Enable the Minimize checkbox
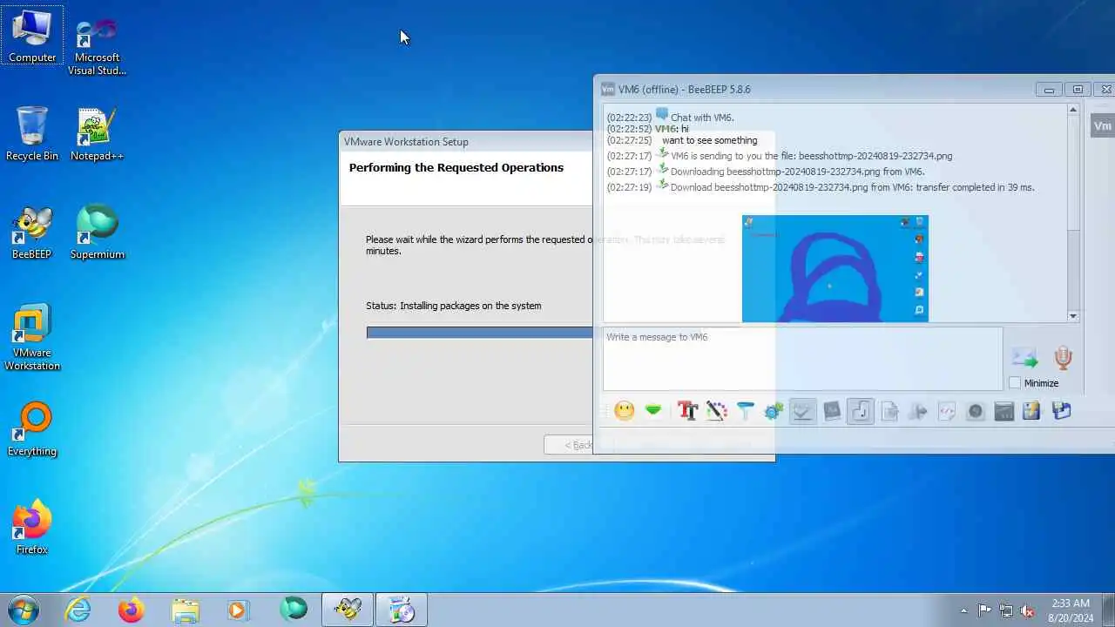Image resolution: width=1115 pixels, height=627 pixels. coord(1015,383)
